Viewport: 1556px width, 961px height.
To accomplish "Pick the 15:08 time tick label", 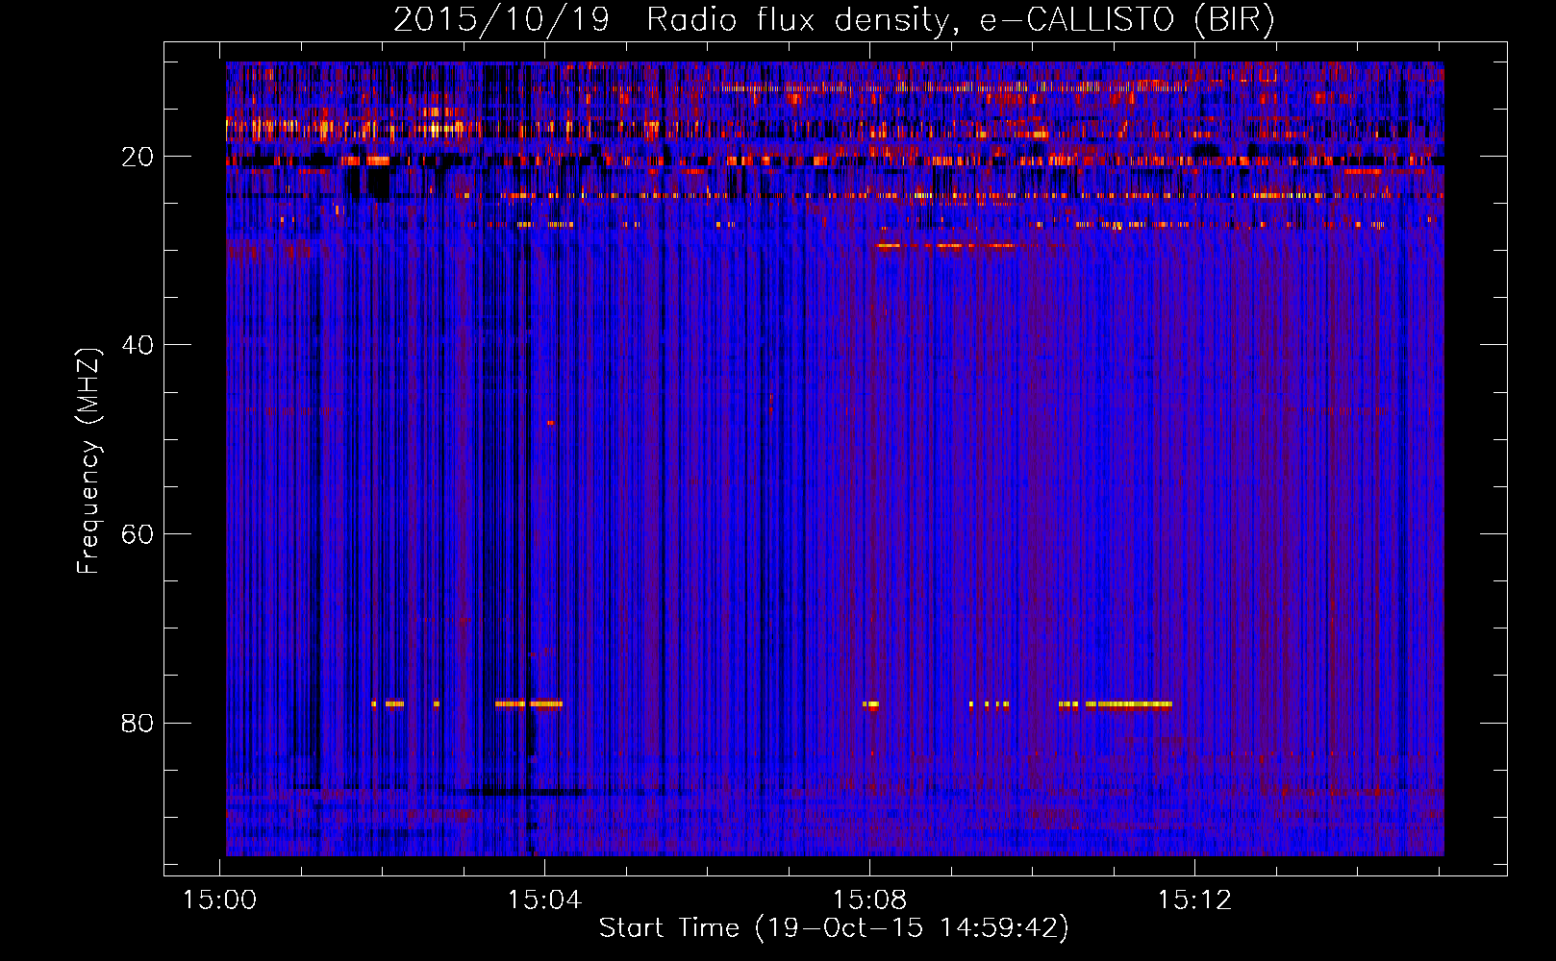I will point(869,900).
